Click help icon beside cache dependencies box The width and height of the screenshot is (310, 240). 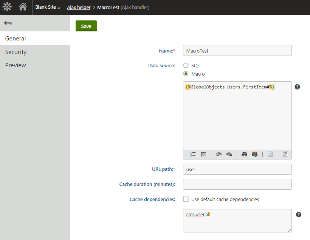(x=298, y=215)
